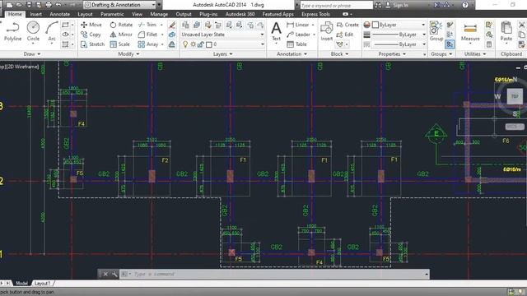Open the workspace Drafting & Annotation dropdown
The width and height of the screenshot is (527, 296).
120,5
